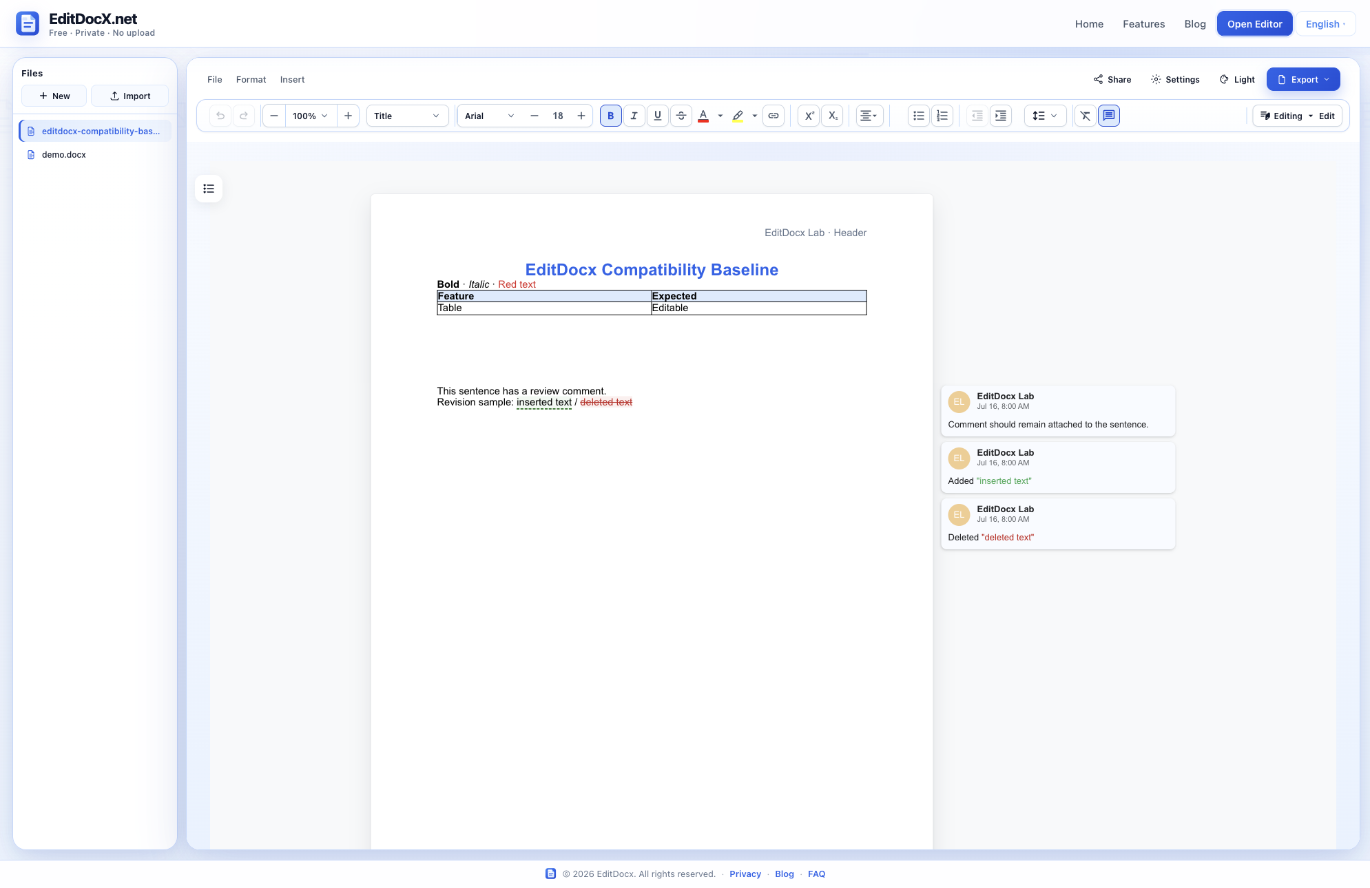Viewport: 1370px width, 888px height.
Task: Select the 'Comment should remain attached' comment card
Action: pyautogui.click(x=1058, y=411)
